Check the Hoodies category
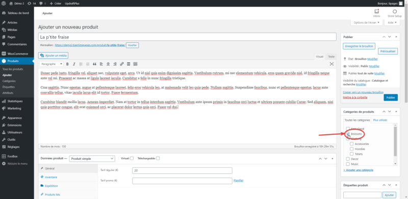 click(352, 149)
